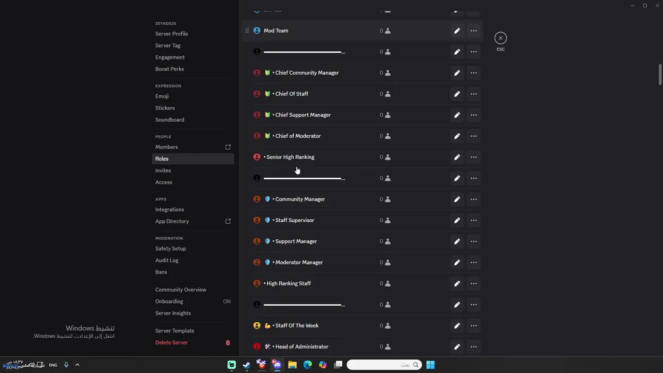Go to Server Profile settings

(x=171, y=34)
